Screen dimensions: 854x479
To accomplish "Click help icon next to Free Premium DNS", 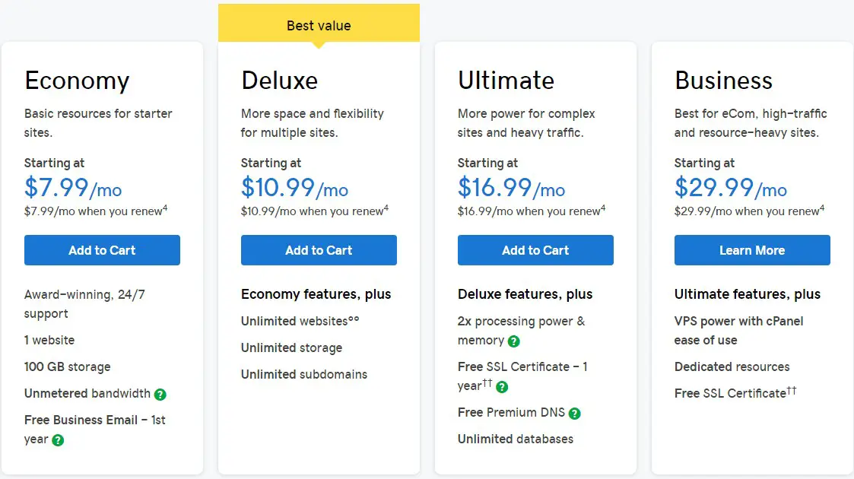I will [575, 414].
